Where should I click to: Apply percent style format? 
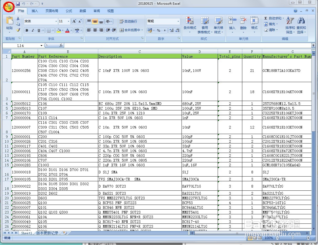159,30
